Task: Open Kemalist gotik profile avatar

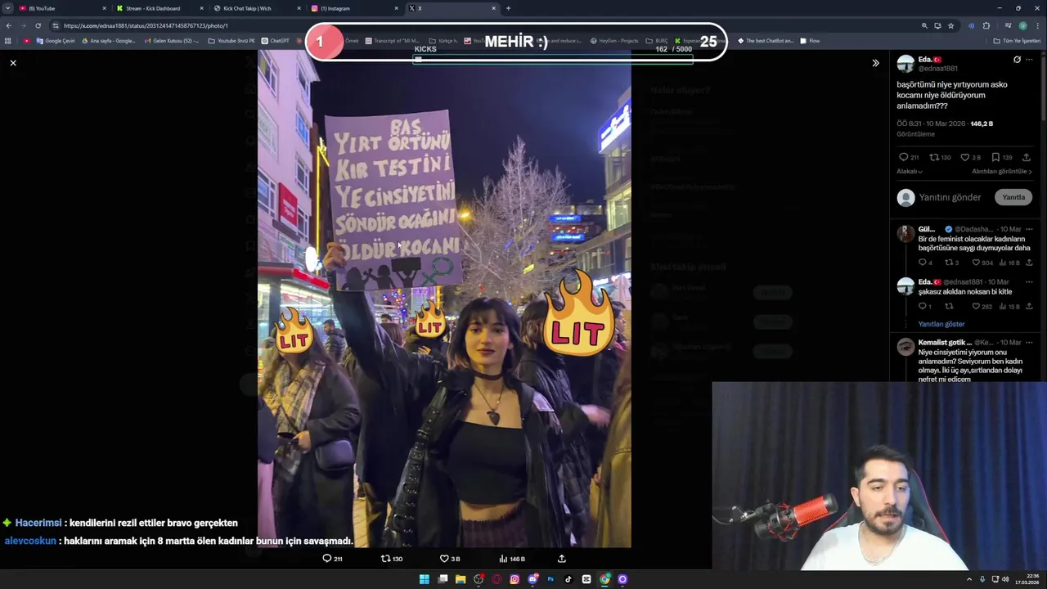Action: point(905,347)
